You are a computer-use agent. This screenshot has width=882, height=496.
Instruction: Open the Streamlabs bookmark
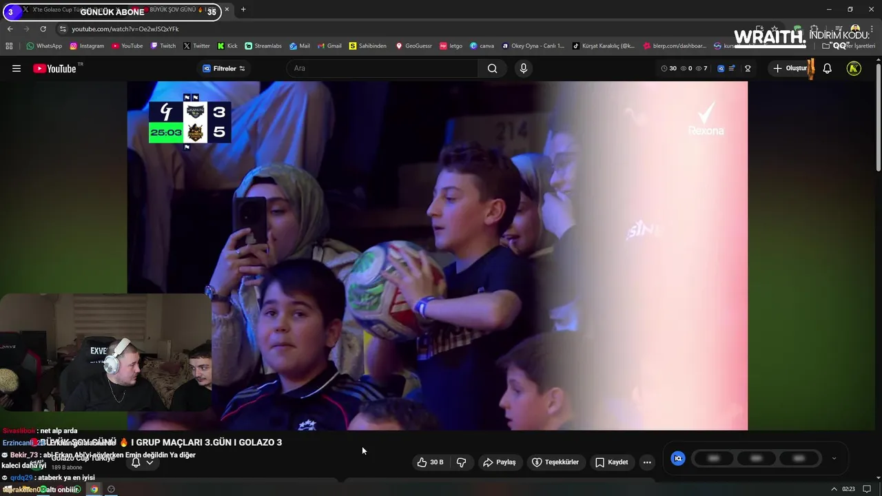coord(263,46)
